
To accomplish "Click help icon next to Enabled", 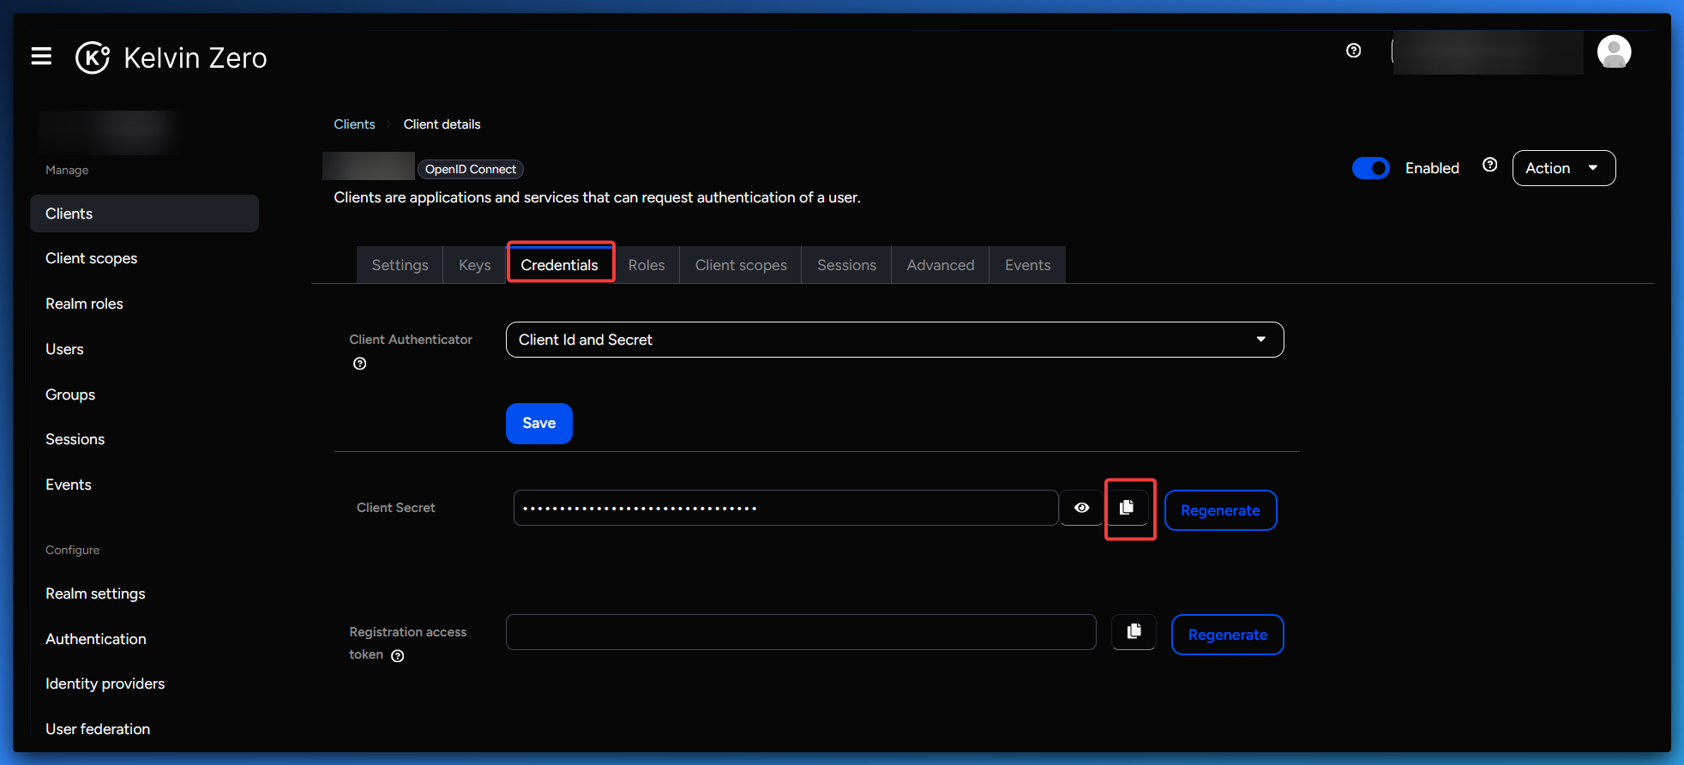I will 1489,165.
